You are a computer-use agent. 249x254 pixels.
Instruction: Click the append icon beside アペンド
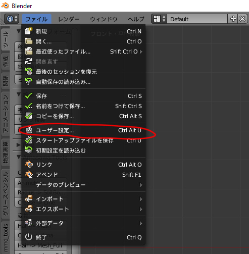tap(29, 175)
